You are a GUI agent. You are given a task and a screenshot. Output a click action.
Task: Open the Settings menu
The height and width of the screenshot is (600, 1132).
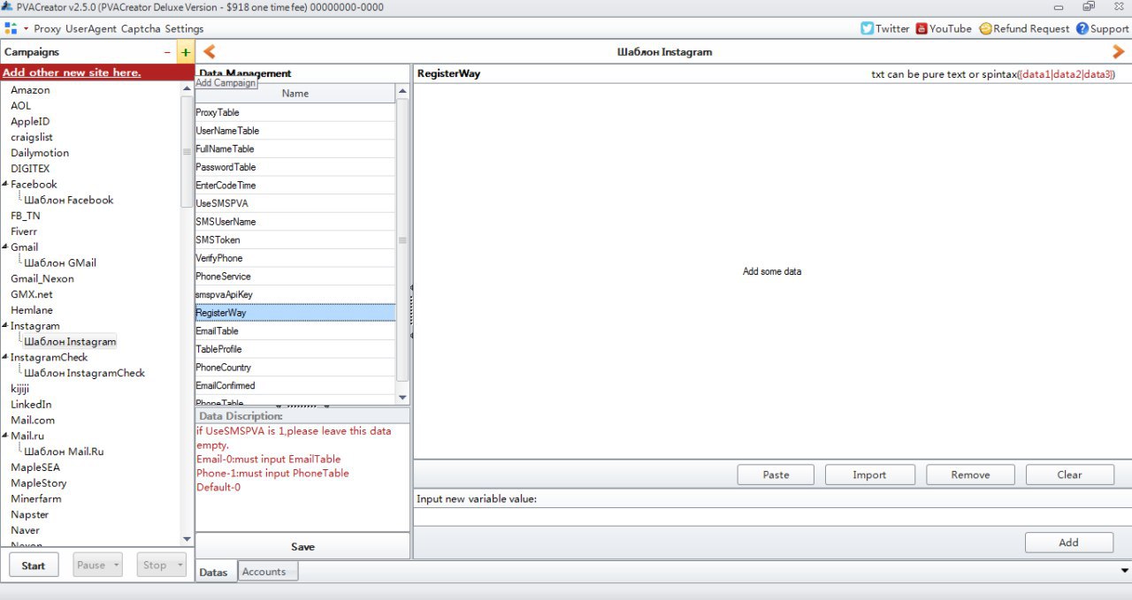[184, 28]
